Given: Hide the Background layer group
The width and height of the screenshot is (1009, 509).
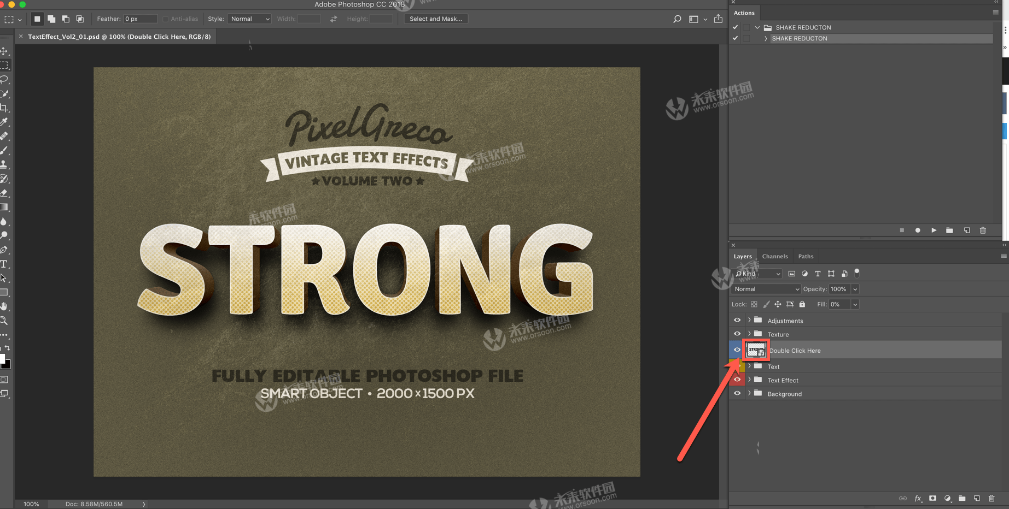Looking at the screenshot, I should tap(737, 393).
